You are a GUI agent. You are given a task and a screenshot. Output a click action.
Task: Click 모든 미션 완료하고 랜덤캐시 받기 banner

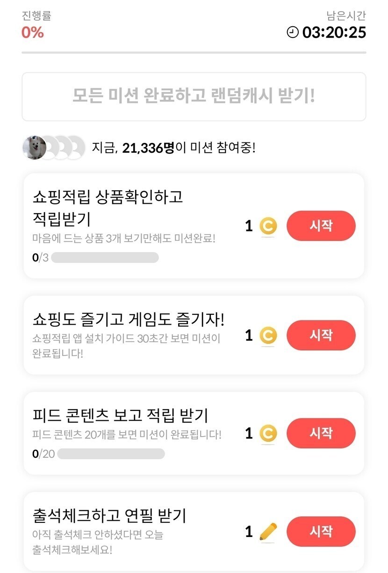point(194,97)
